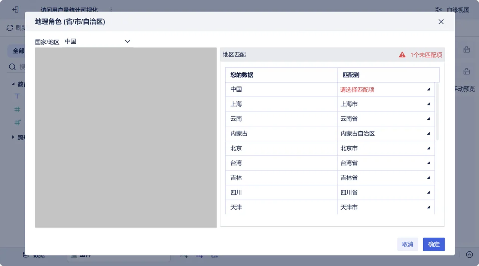Open the 血缘视图 icon in background header
Screen dimensions: 479x266
pos(439,10)
